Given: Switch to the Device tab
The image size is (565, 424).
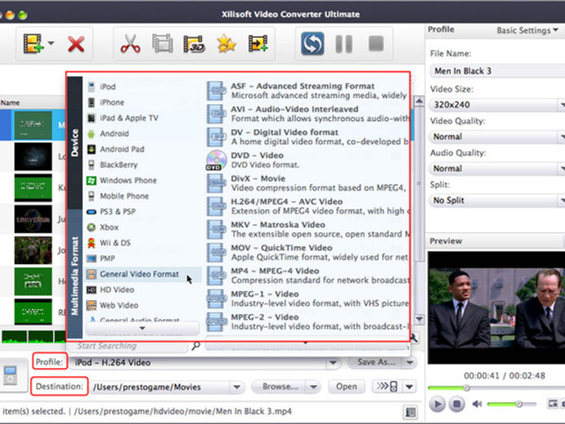Looking at the screenshot, I should click(75, 142).
